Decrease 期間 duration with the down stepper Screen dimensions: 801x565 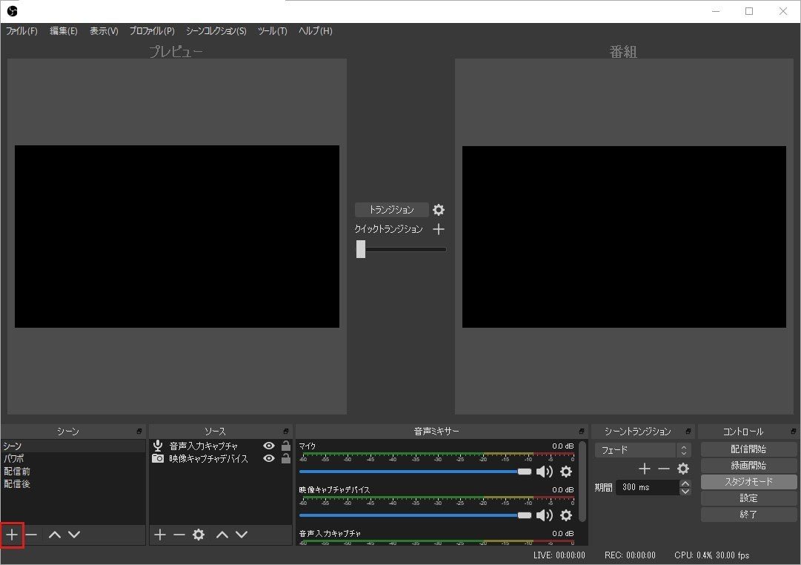point(685,491)
